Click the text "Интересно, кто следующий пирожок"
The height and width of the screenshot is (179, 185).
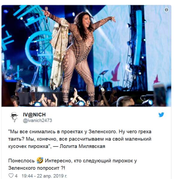[89, 161]
